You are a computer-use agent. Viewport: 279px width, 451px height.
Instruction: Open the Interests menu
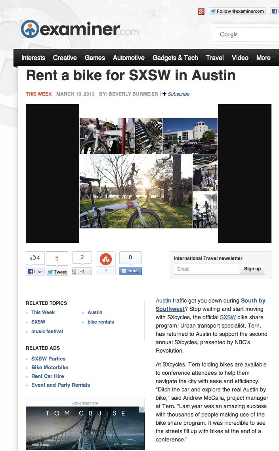pyautogui.click(x=33, y=58)
